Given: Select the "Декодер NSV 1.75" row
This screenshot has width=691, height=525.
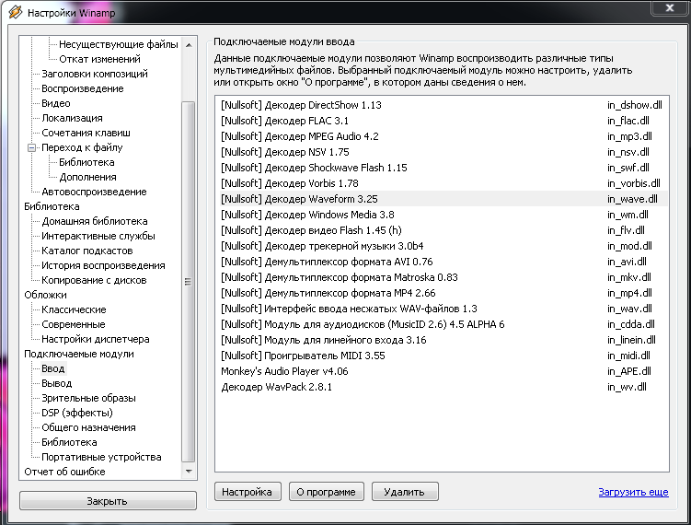Looking at the screenshot, I should (442, 152).
